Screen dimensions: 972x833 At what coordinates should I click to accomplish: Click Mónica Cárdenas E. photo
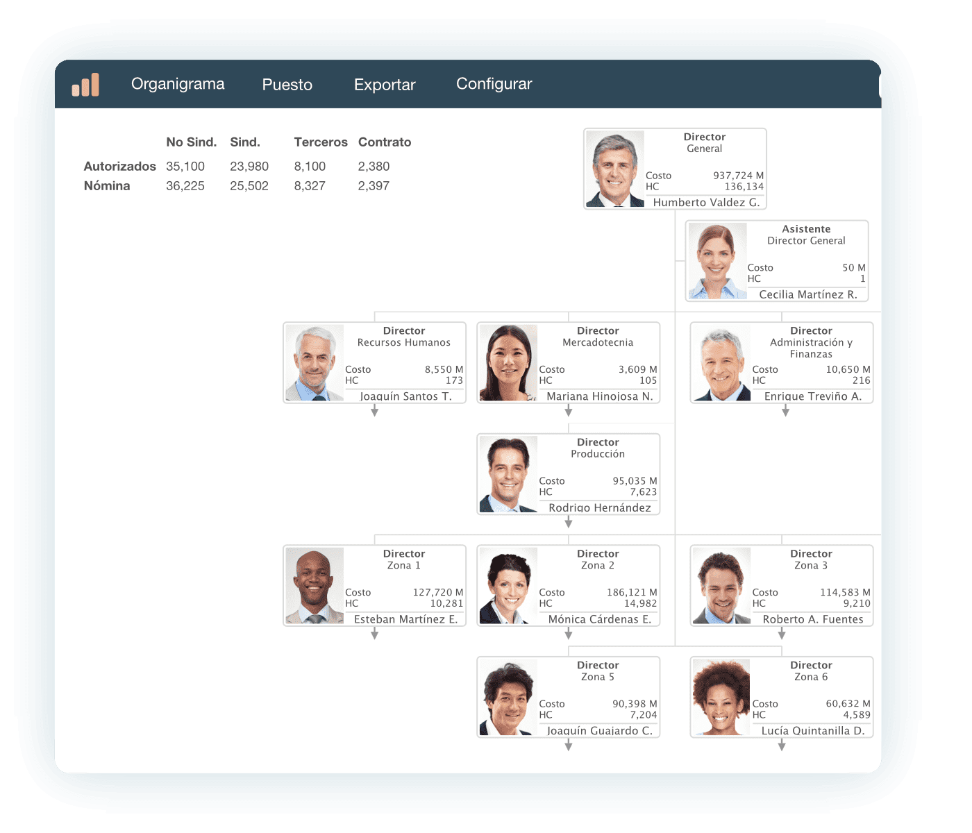pos(508,586)
